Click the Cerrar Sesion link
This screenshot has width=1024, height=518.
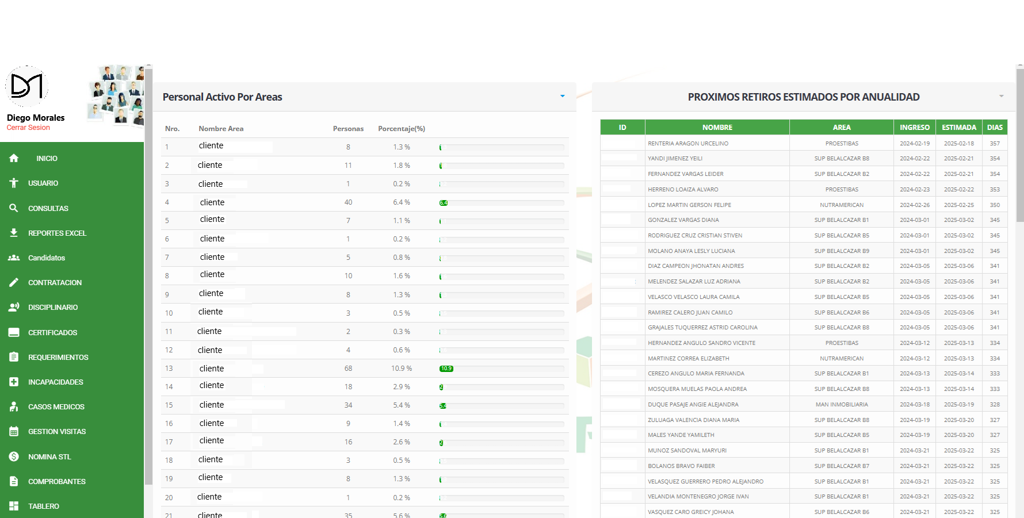pos(28,128)
